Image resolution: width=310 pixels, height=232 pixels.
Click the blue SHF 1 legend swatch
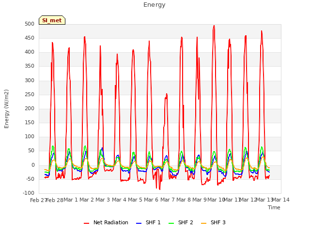139,223
